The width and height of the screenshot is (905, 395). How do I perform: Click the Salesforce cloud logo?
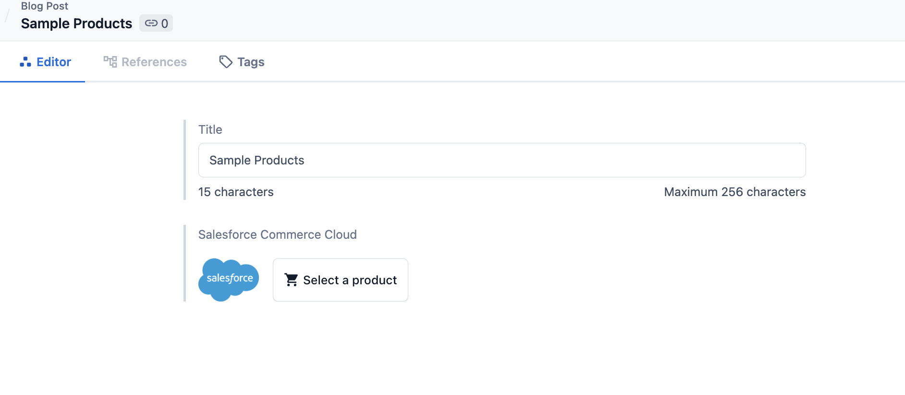coord(229,279)
